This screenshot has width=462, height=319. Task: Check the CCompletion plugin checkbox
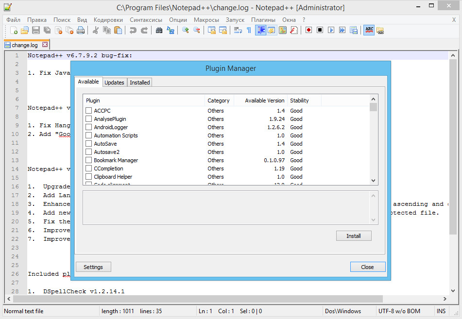88,168
